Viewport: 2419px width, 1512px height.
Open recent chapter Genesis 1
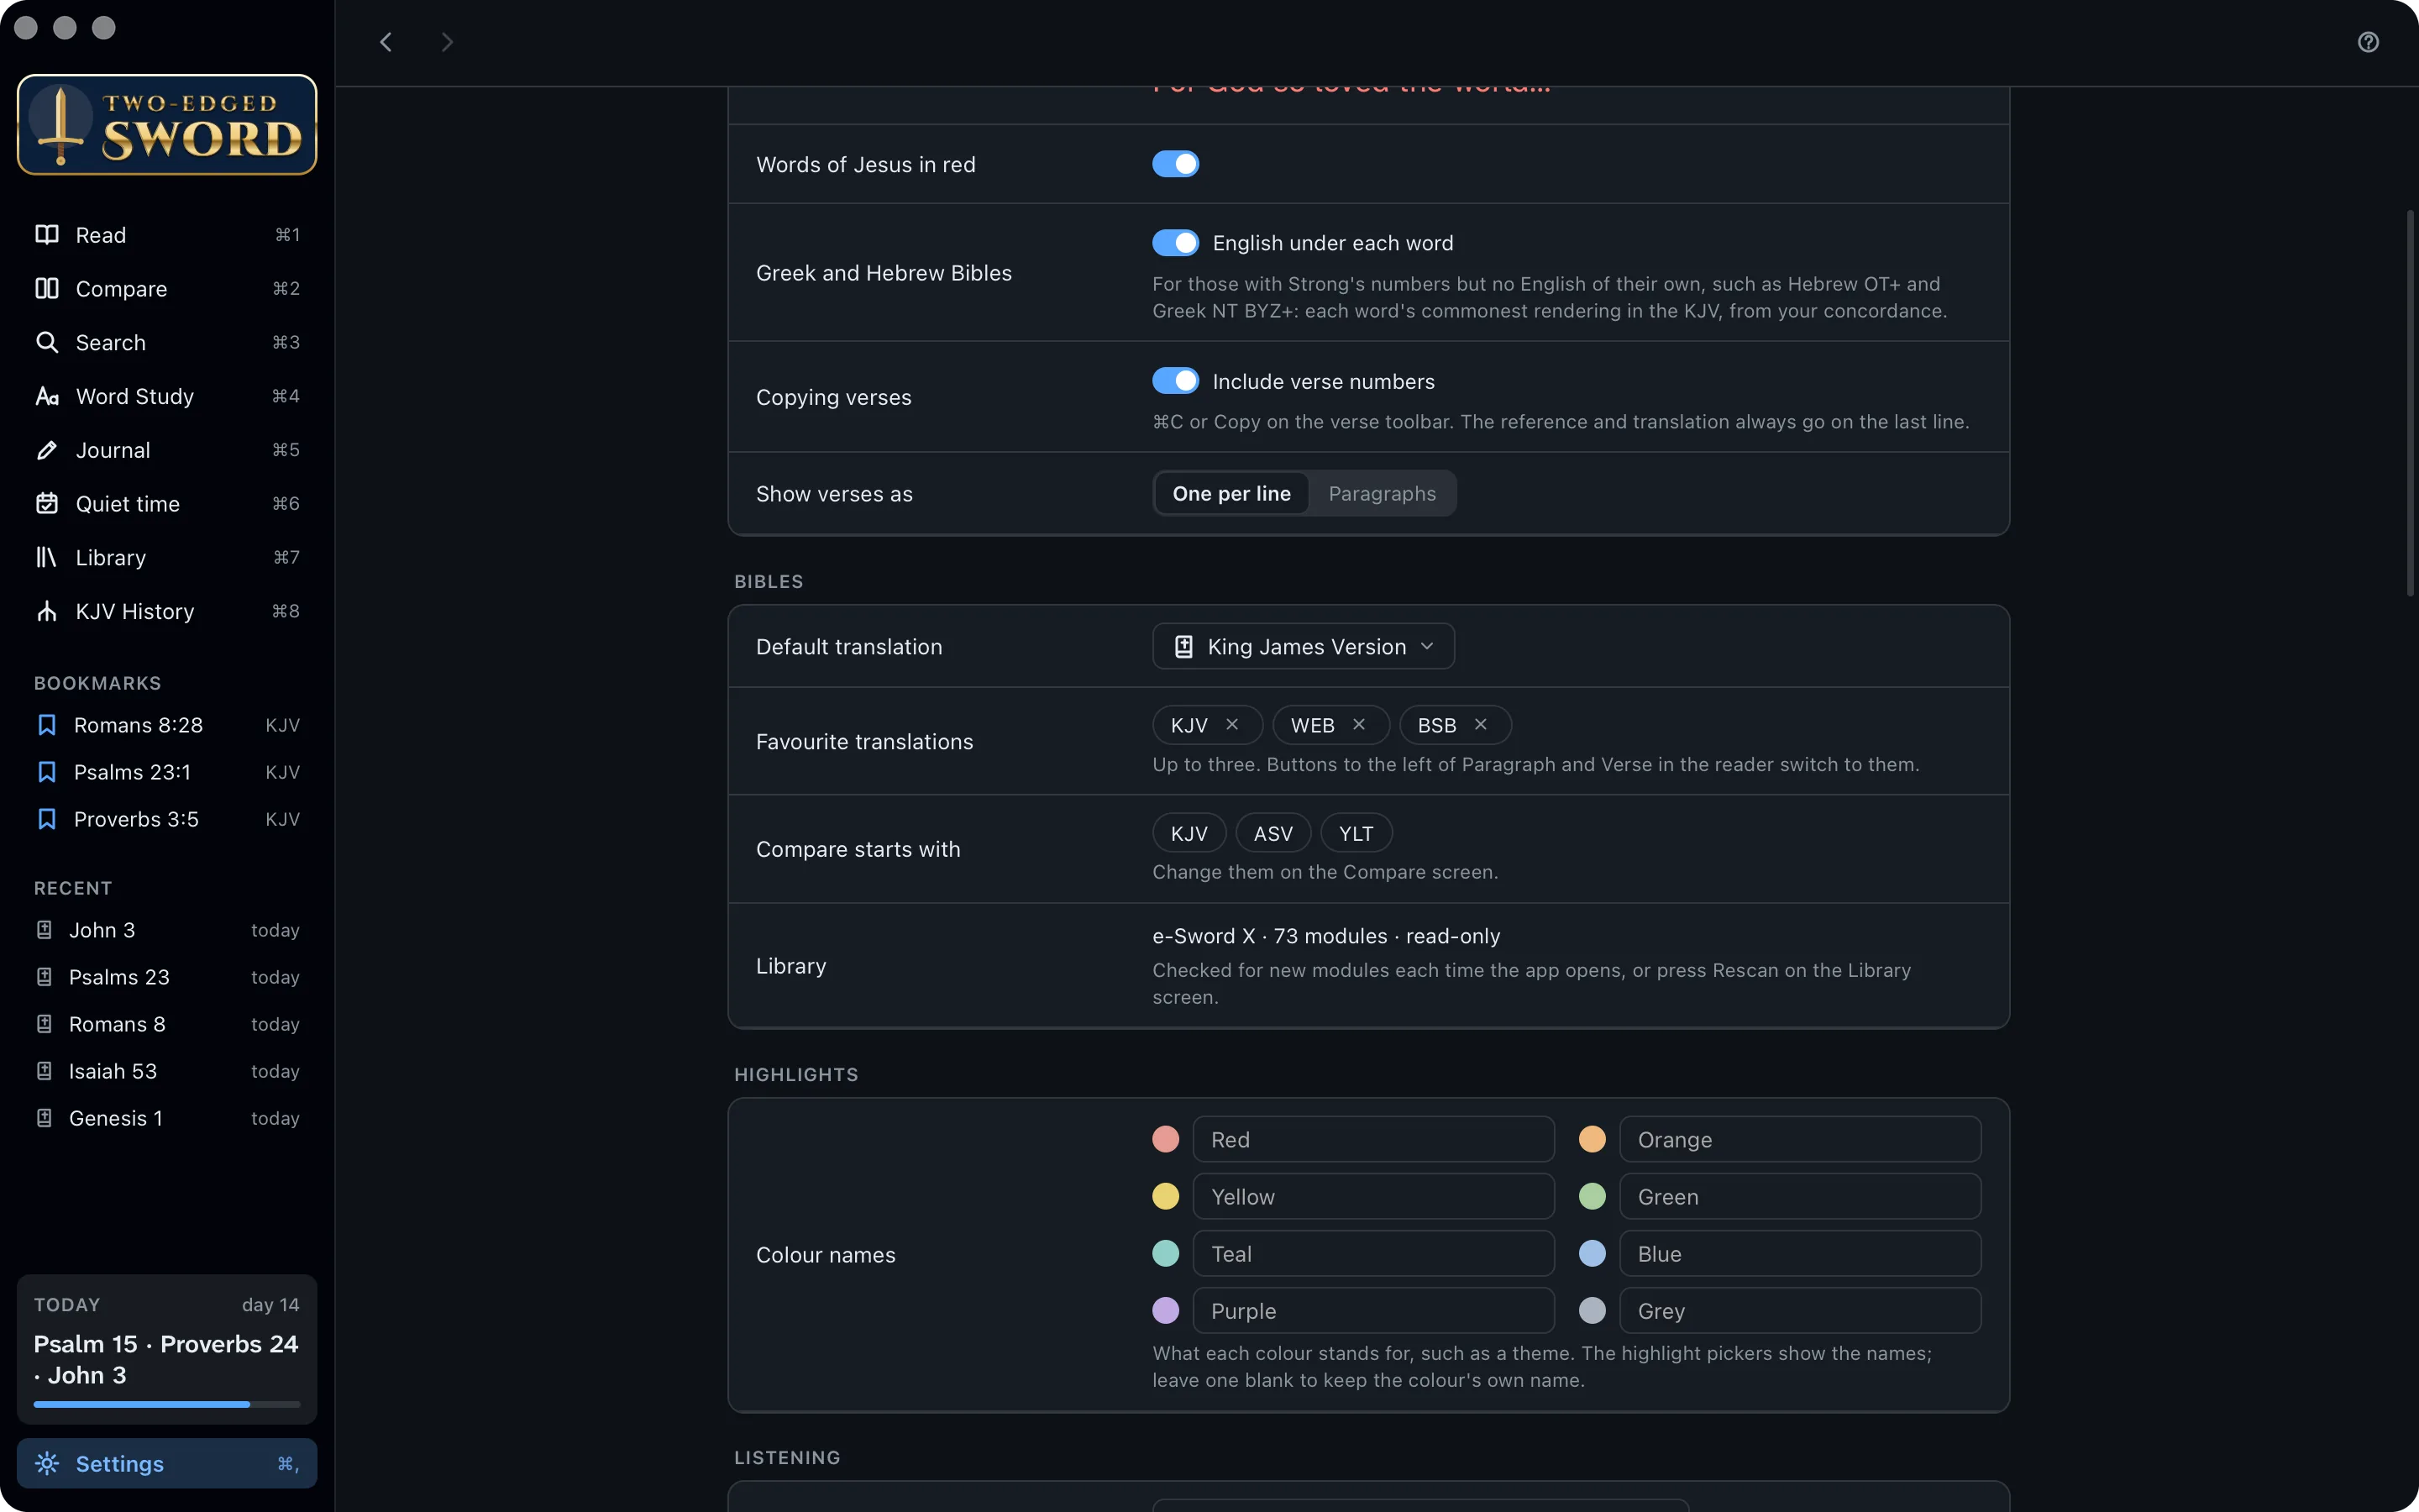(x=167, y=1119)
